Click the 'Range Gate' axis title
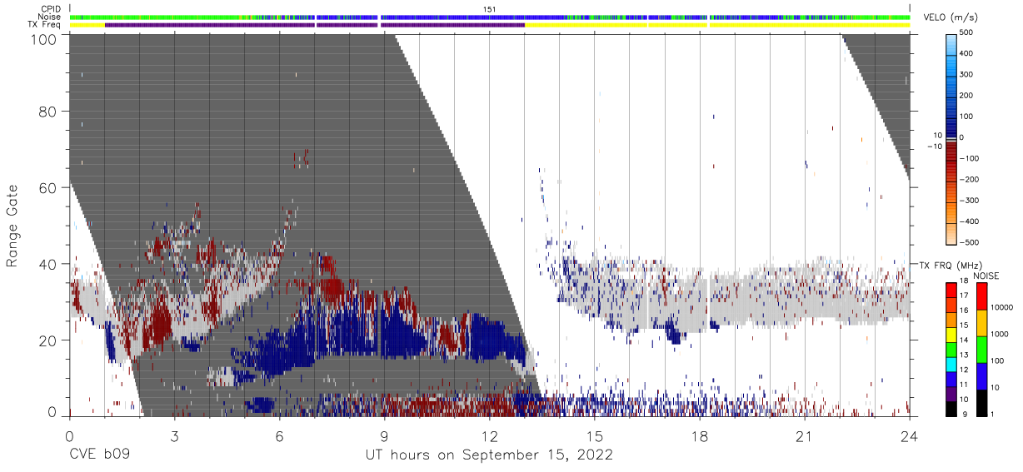Image resolution: width=1023 pixels, height=472 pixels. point(13,225)
